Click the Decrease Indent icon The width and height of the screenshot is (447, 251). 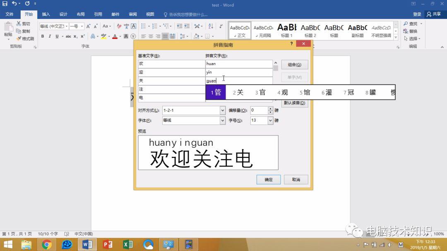click(179, 26)
